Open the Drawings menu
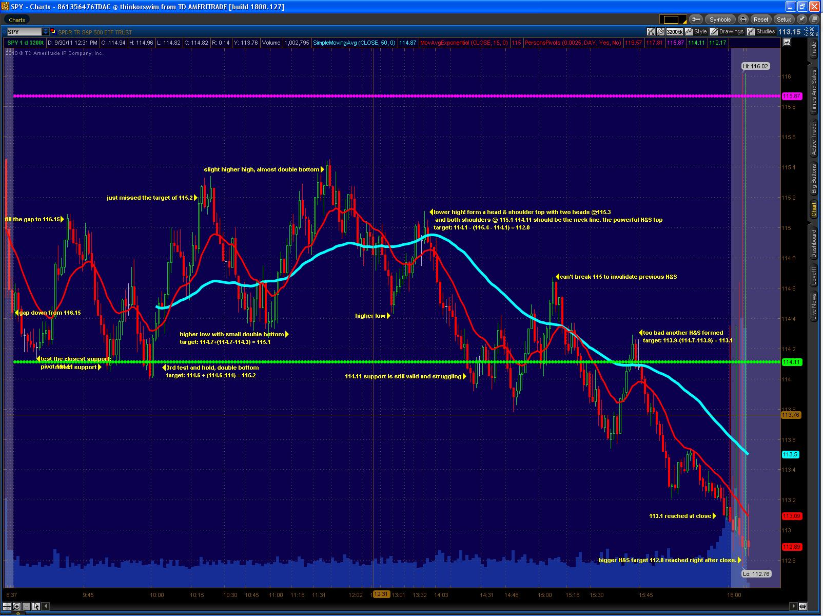Image resolution: width=823 pixels, height=616 pixels. pos(731,31)
